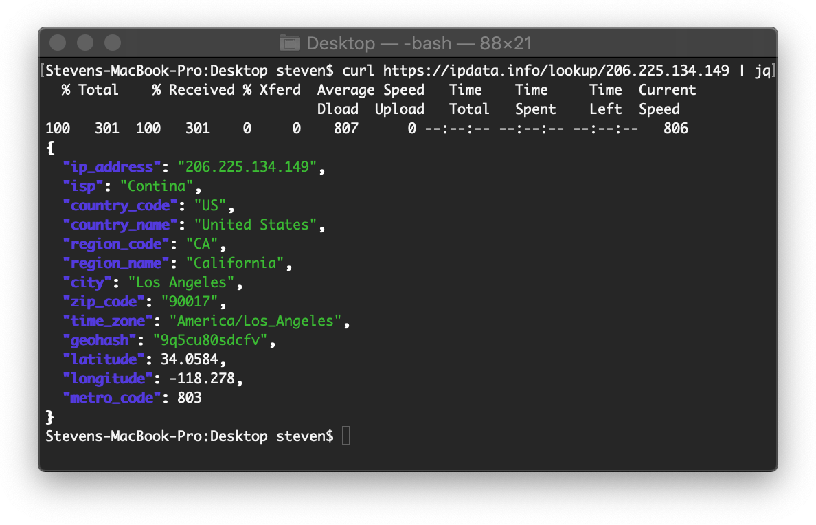Click the Dload value '807'
This screenshot has width=816, height=525.
(346, 128)
